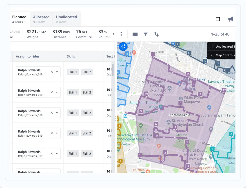This screenshot has height=188, width=246.
Task: Open the column visibility settings icon
Action: pyautogui.click(x=135, y=34)
